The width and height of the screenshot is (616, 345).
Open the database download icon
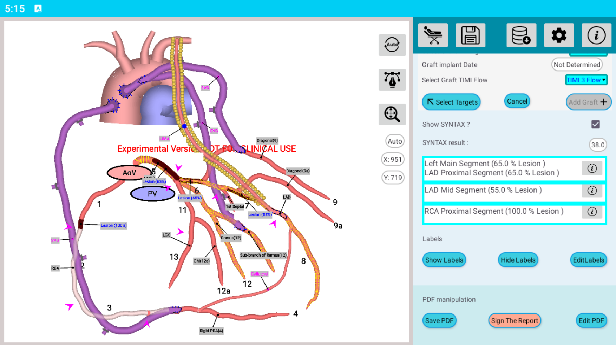[521, 35]
